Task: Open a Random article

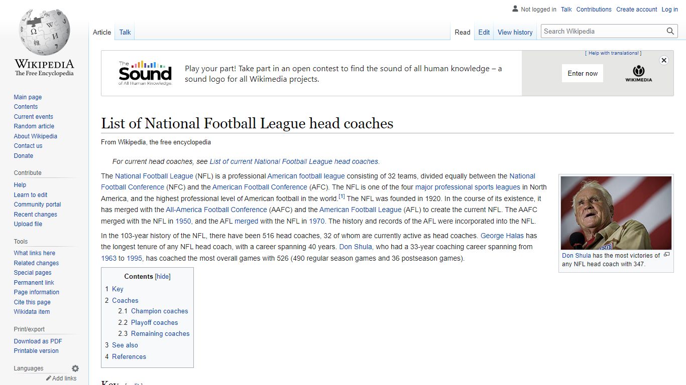Action: pos(34,126)
